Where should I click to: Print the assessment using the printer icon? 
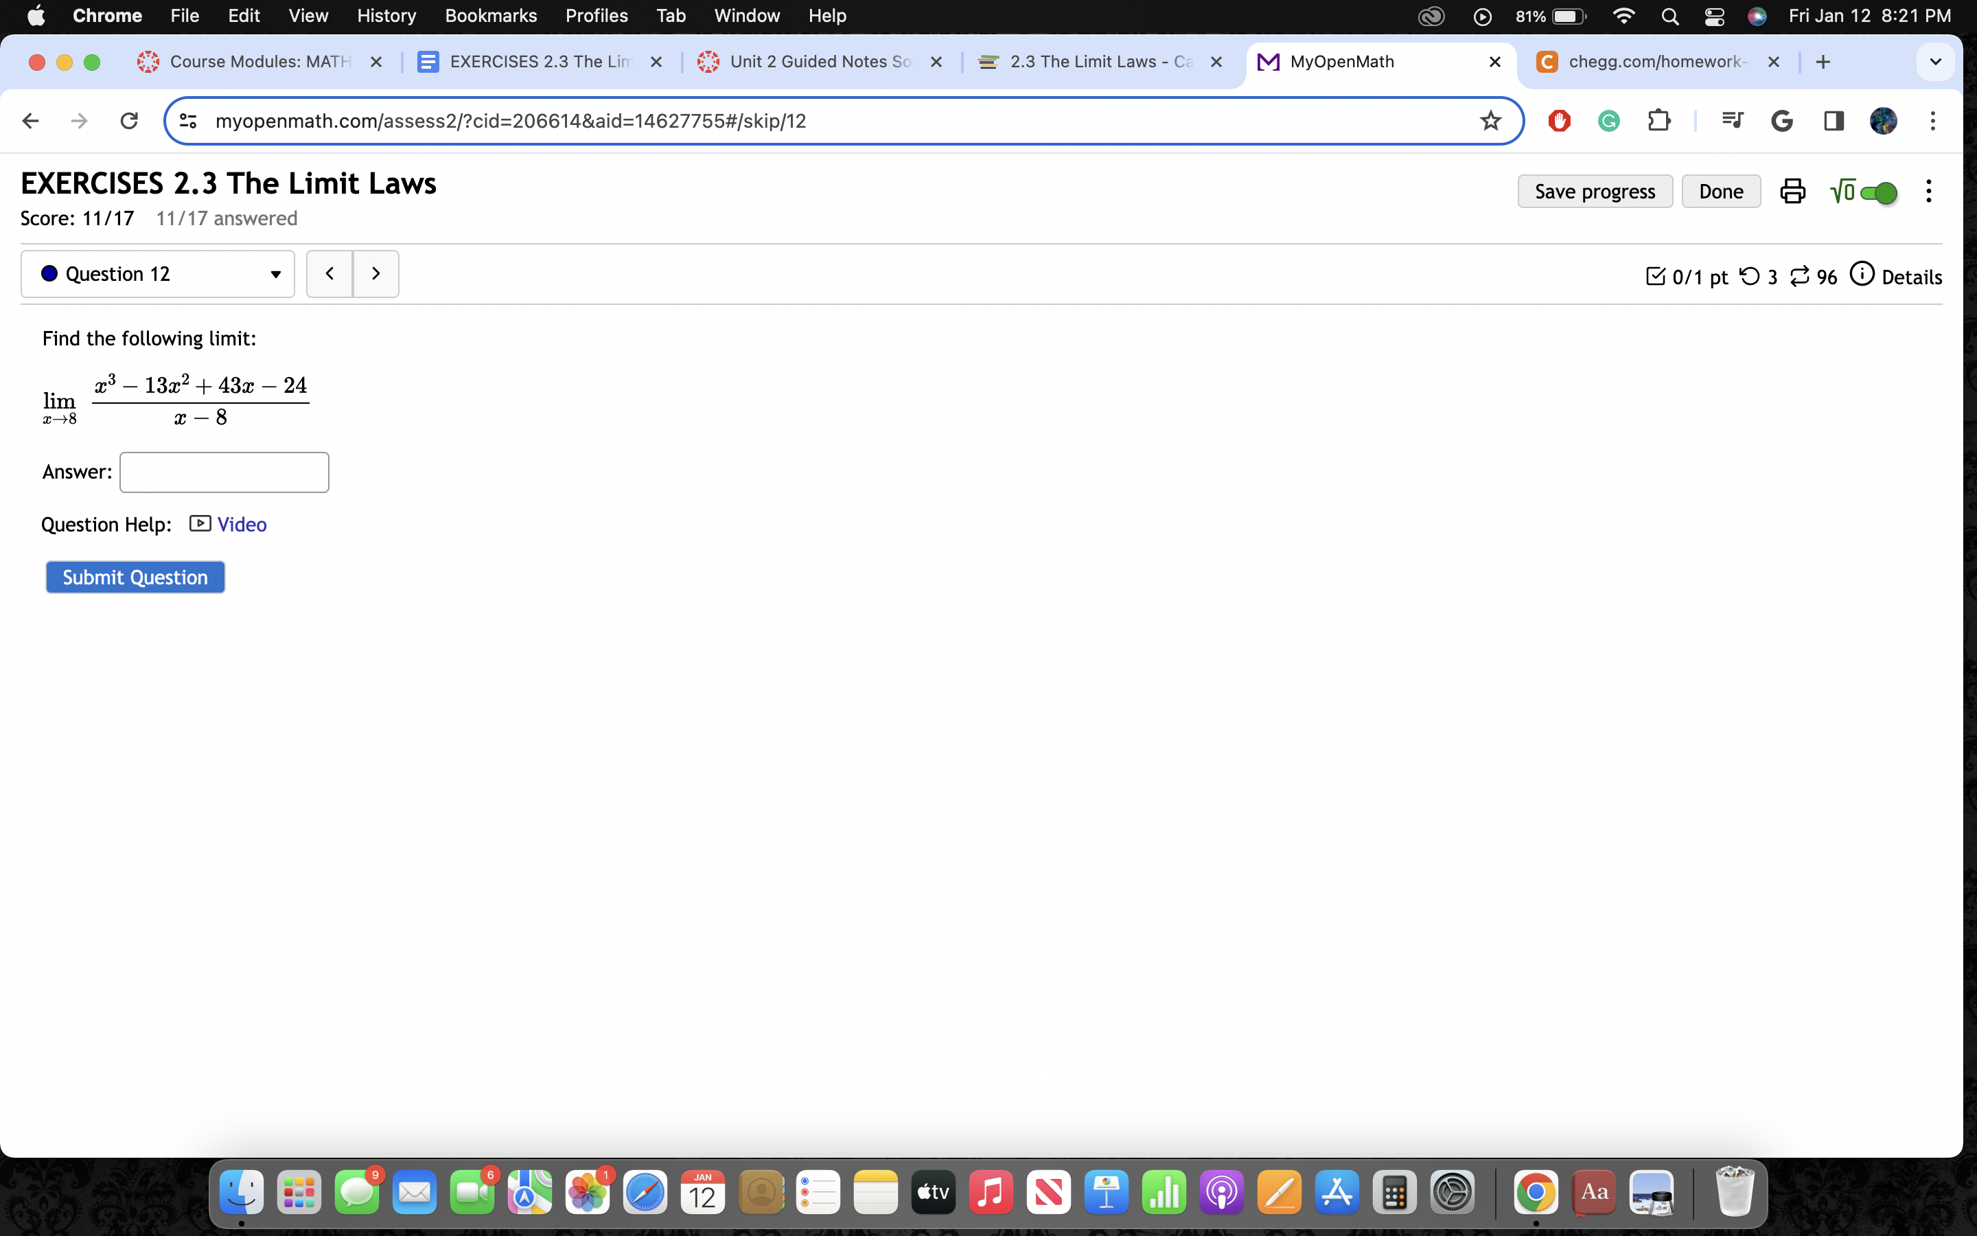(x=1792, y=192)
